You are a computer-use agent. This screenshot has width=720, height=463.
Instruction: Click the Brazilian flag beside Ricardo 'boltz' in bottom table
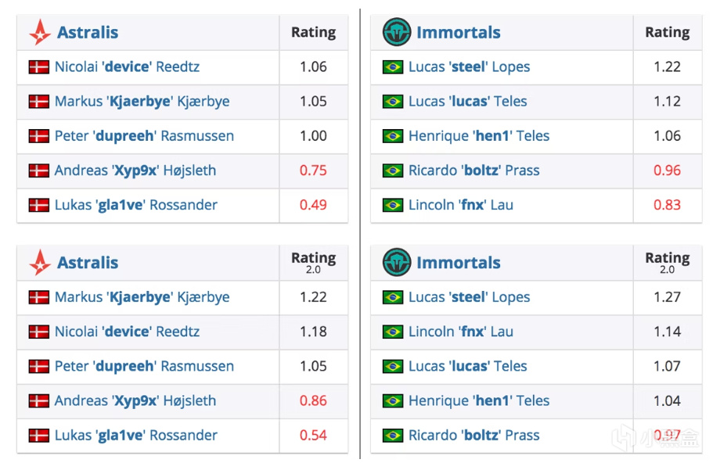(393, 436)
